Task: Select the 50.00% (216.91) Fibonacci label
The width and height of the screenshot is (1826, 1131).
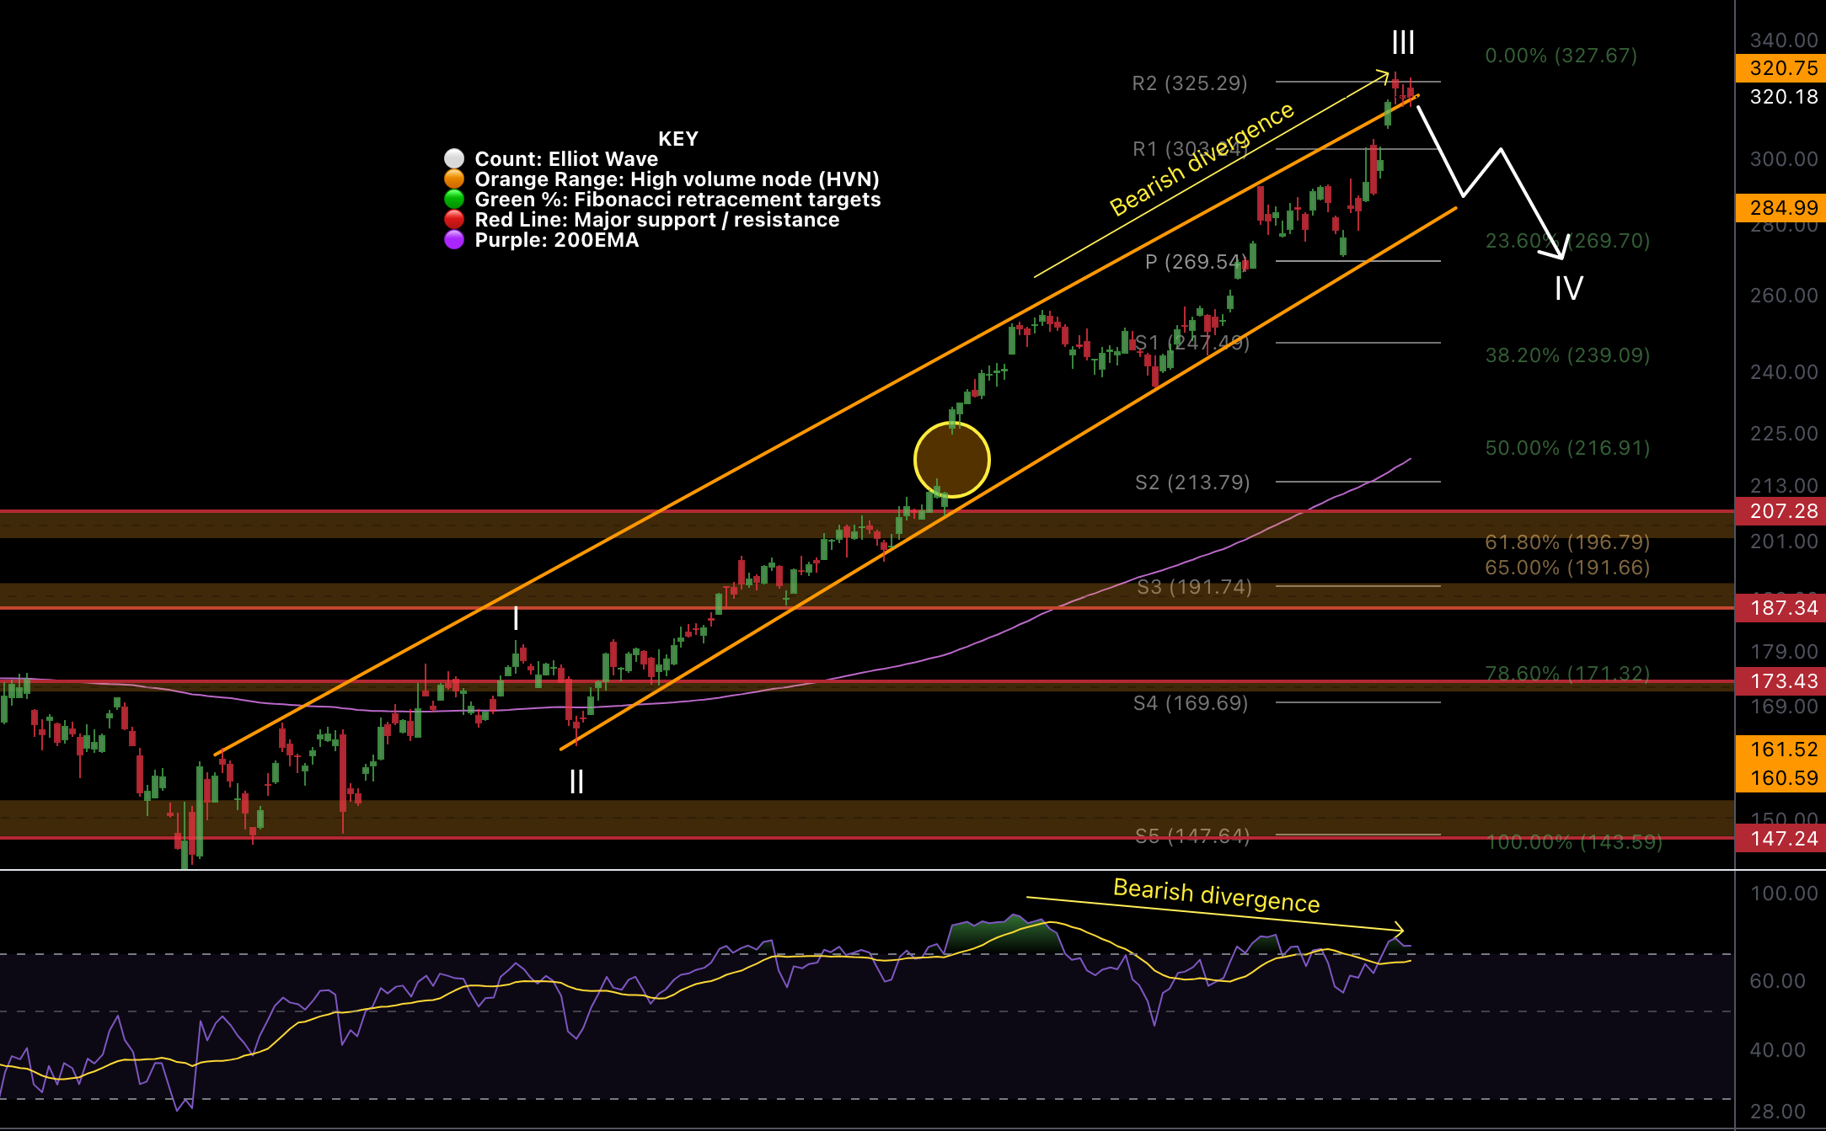Action: (x=1567, y=448)
